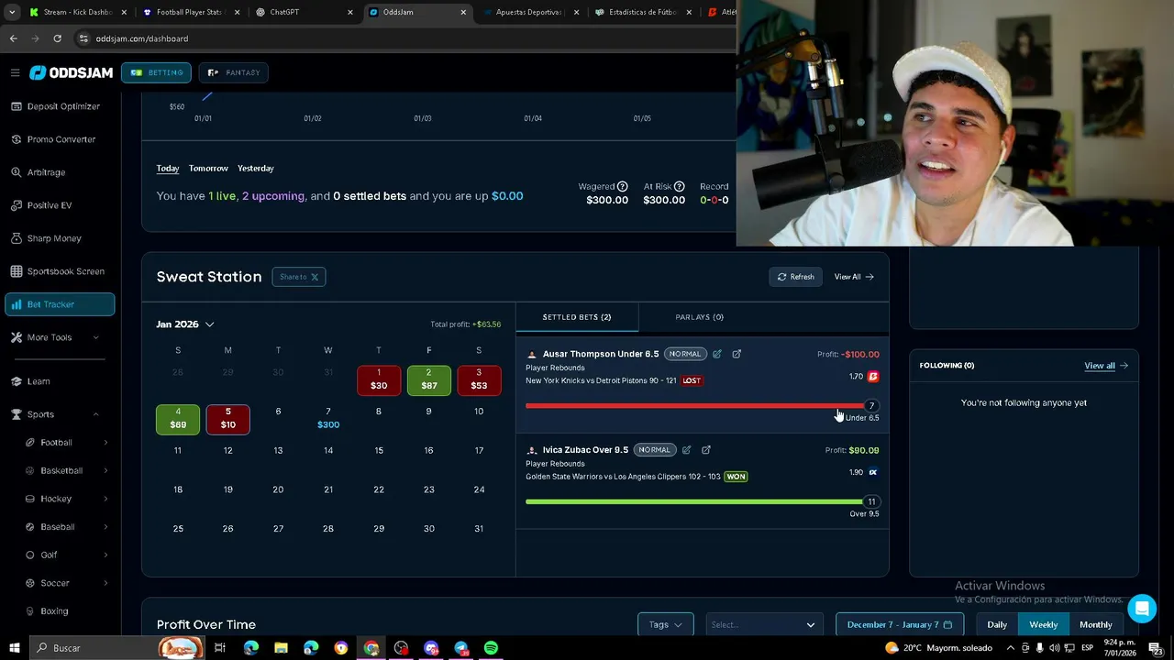Expand the Football sidebar submenu
1174x660 pixels.
(105, 443)
